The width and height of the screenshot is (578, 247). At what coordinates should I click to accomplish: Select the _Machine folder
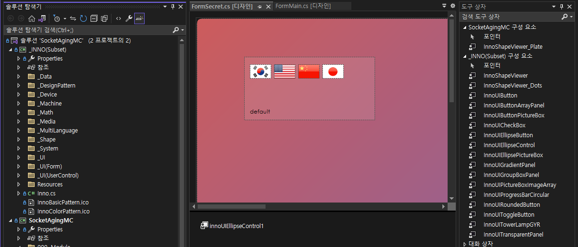49,103
